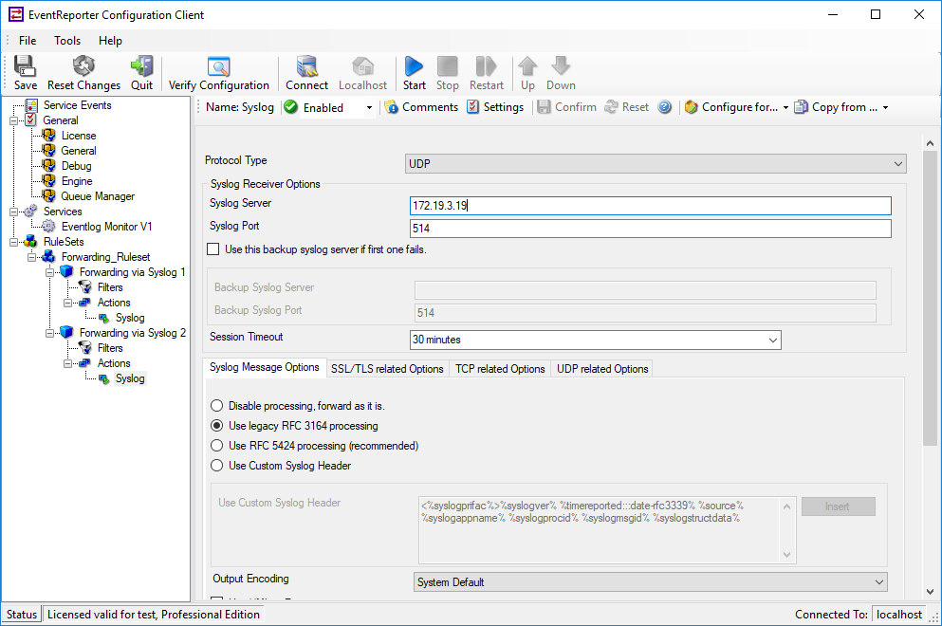Select Engine node in the tree
Viewport: 942px width, 626px height.
77,181
